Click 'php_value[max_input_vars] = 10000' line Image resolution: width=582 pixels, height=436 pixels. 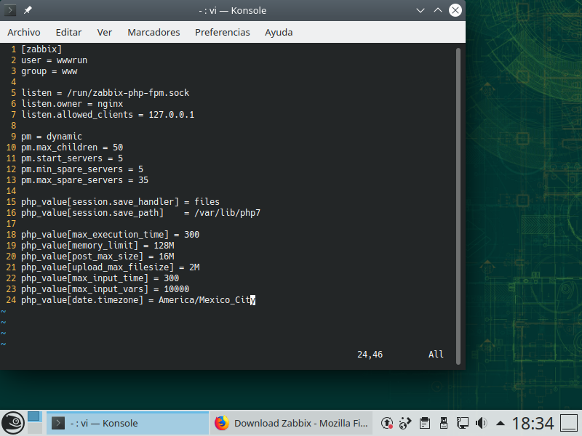(x=105, y=289)
